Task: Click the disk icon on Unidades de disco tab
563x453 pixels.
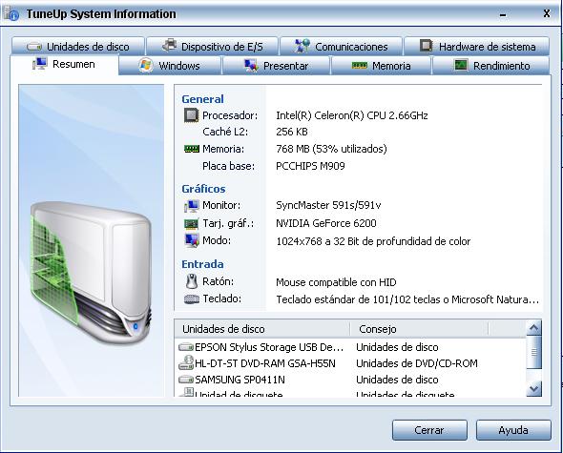Action: 34,47
